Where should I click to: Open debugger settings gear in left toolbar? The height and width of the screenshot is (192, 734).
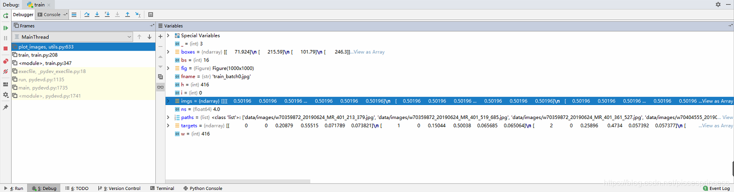(6, 94)
